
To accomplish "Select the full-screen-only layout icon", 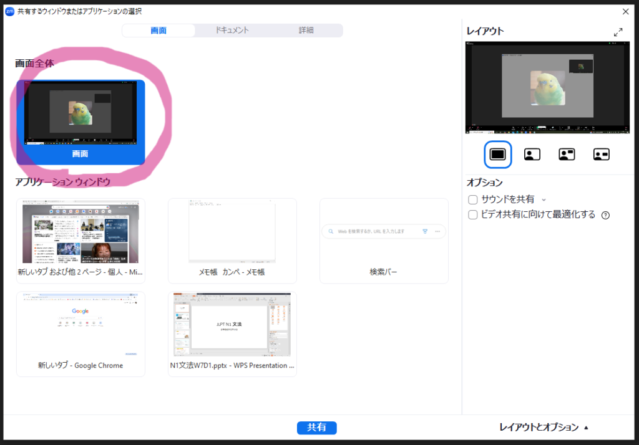I will click(x=497, y=155).
